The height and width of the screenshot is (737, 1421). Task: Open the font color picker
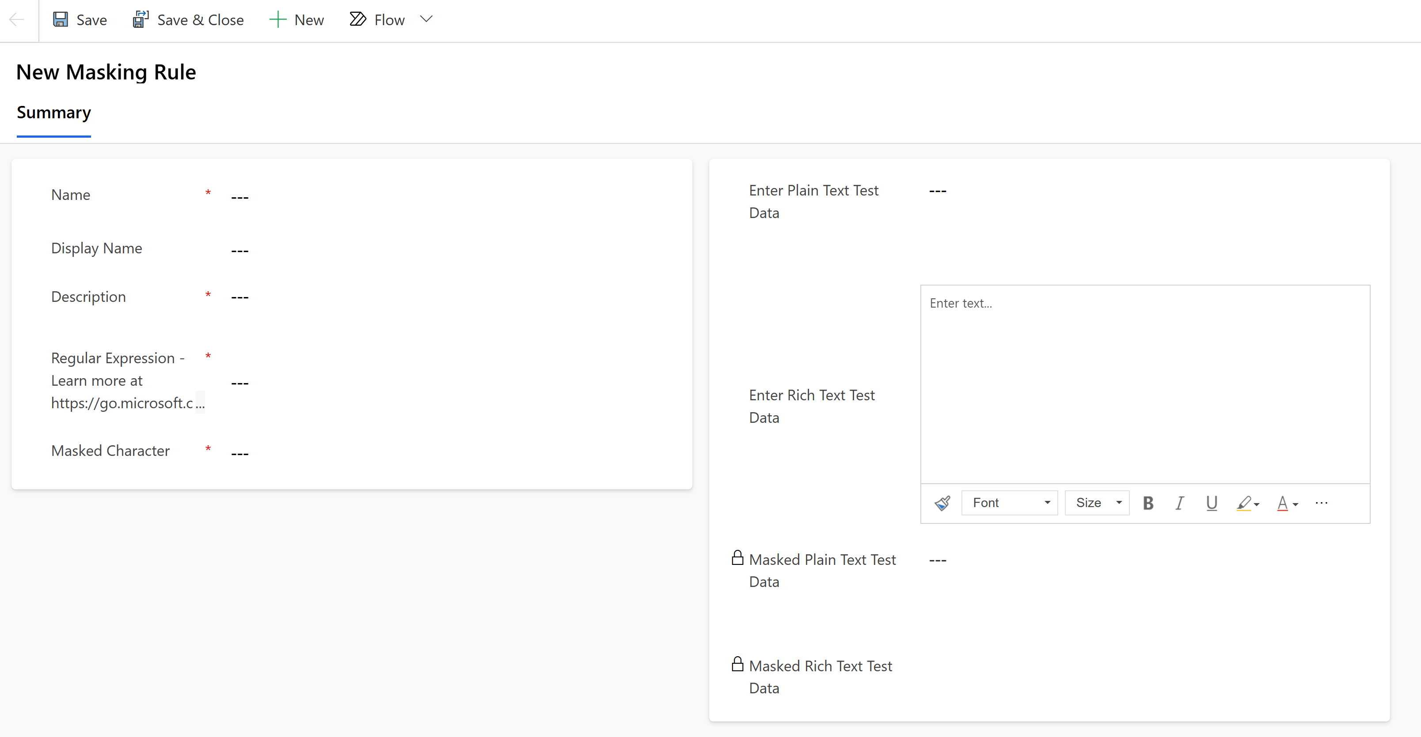(x=1288, y=503)
